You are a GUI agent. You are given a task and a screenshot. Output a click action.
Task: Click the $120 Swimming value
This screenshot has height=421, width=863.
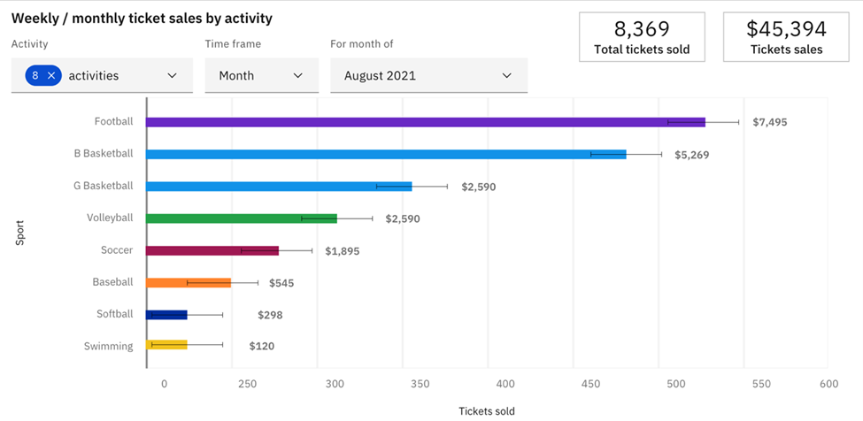click(x=261, y=346)
